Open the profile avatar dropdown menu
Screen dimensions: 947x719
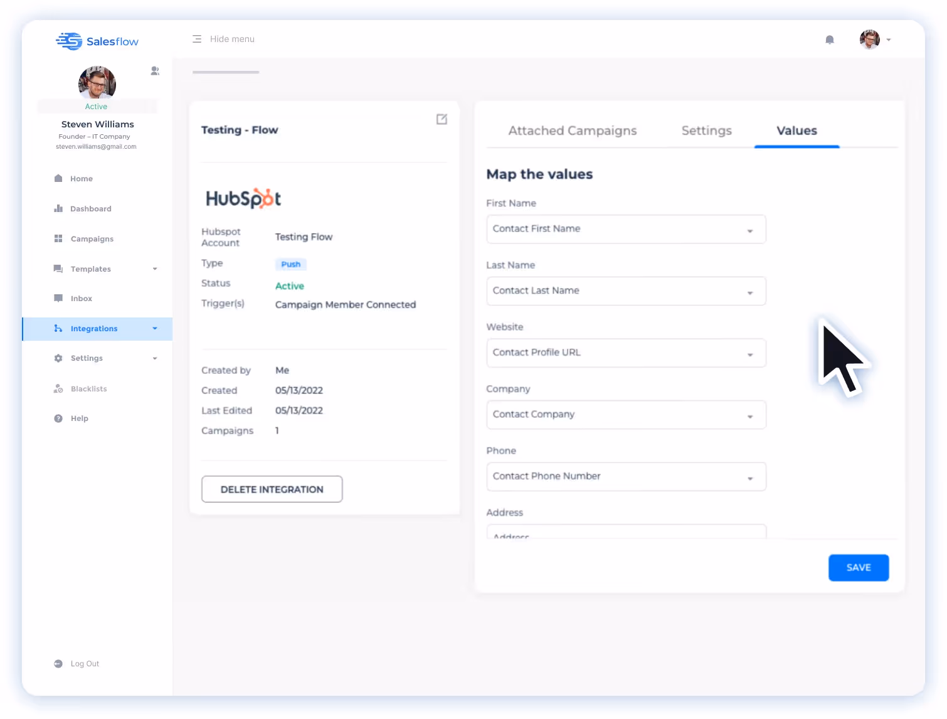(875, 39)
